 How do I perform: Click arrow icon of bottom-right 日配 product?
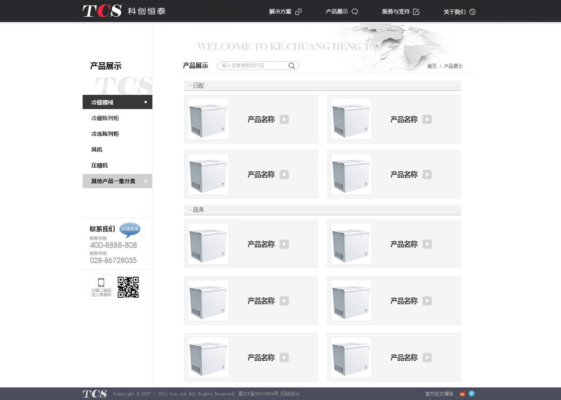pos(427,174)
